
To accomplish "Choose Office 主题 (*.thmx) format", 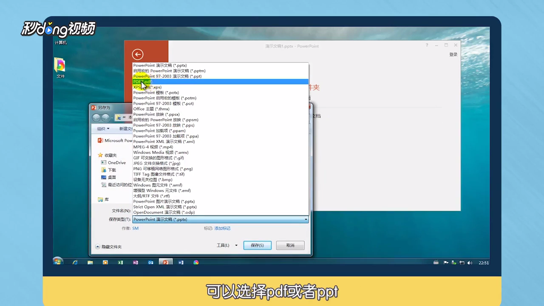I will pos(220,109).
